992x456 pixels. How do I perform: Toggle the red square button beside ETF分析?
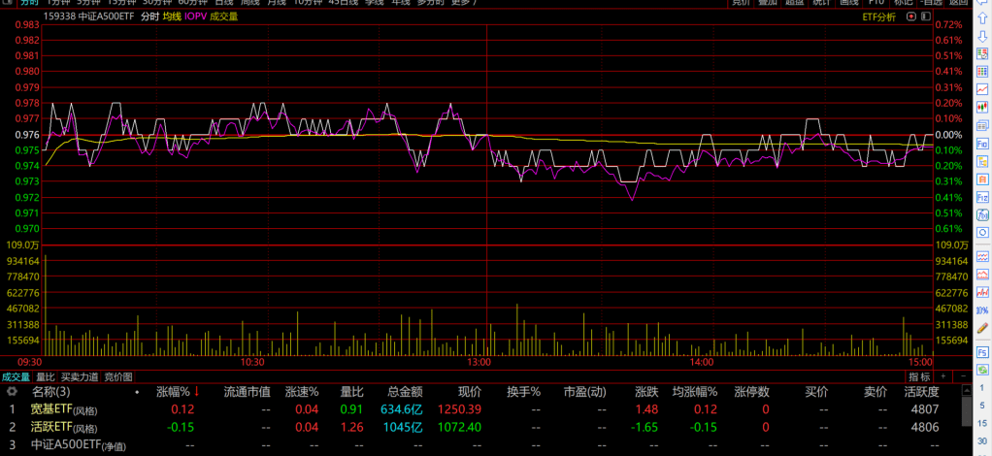point(907,16)
